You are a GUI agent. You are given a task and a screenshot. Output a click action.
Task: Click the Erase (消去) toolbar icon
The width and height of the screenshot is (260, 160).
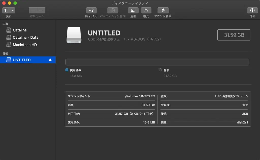click(x=133, y=10)
